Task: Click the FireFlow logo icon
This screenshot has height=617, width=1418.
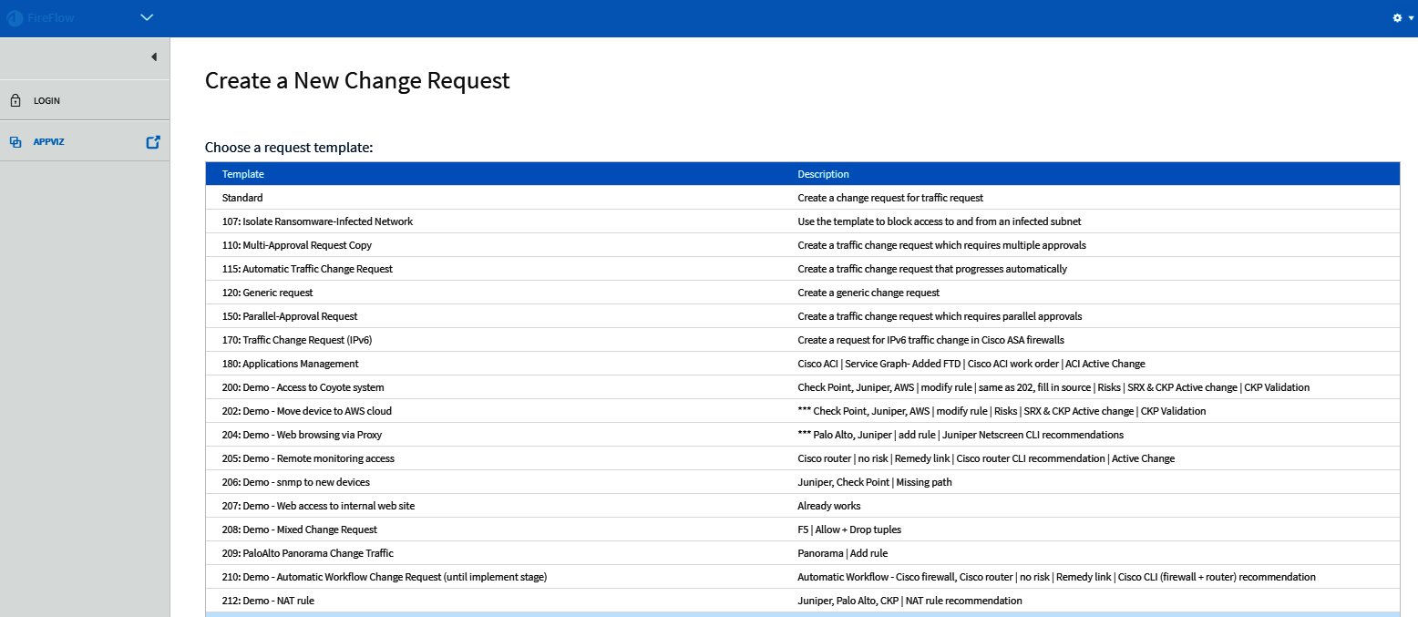Action: 15,18
